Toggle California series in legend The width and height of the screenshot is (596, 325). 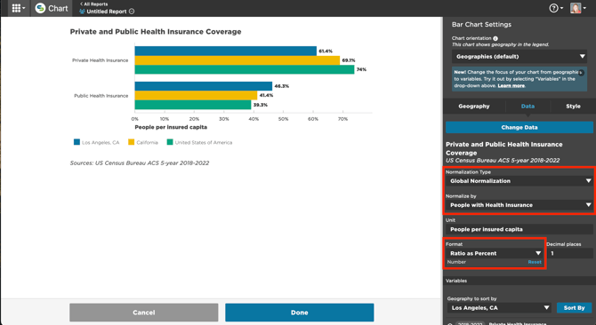click(143, 142)
